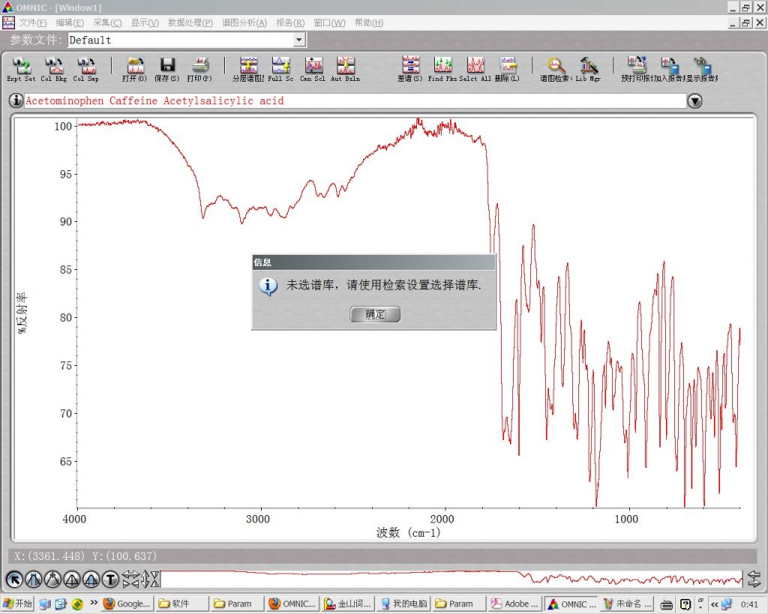Image resolution: width=768 pixels, height=614 pixels.
Task: Click the horizontal expand/contract arrows icon
Action: (130, 580)
